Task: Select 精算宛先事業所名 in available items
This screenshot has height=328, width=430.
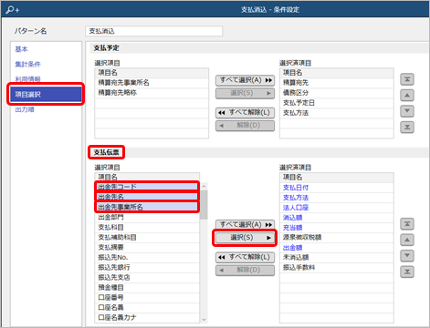Action: 152,83
